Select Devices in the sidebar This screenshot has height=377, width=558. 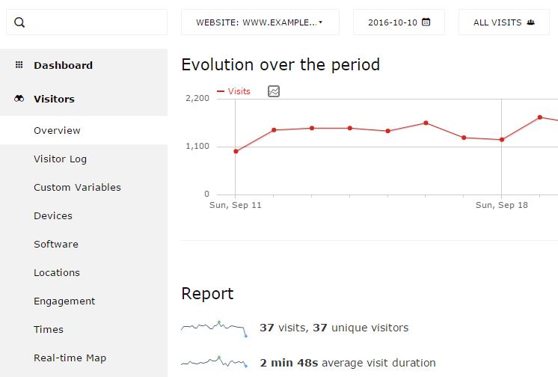click(53, 215)
